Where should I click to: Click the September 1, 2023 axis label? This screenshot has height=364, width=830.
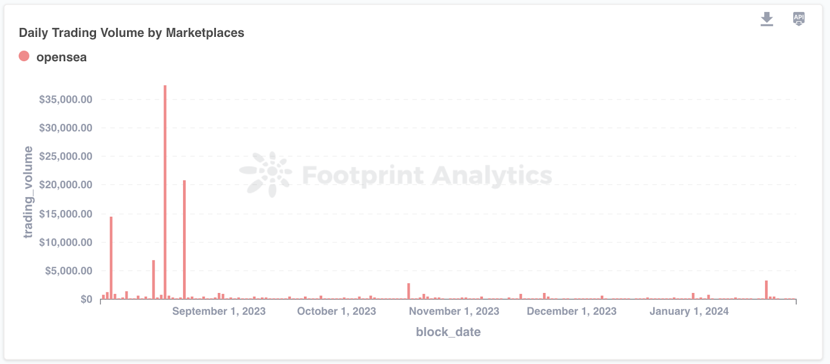click(218, 311)
